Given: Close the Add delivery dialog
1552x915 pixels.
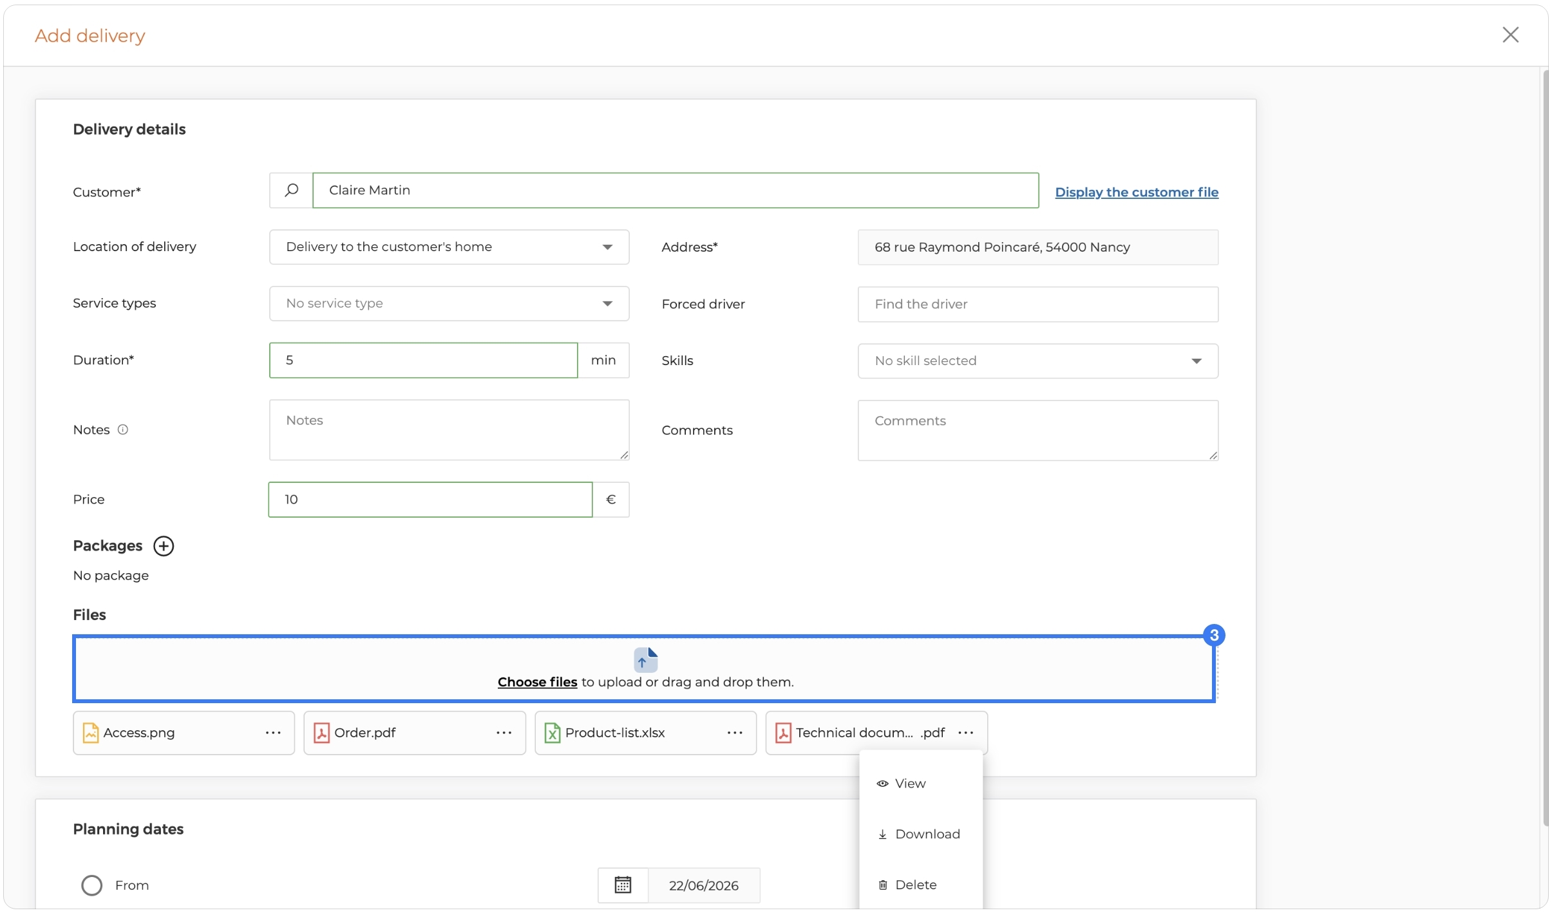Looking at the screenshot, I should click(1510, 35).
